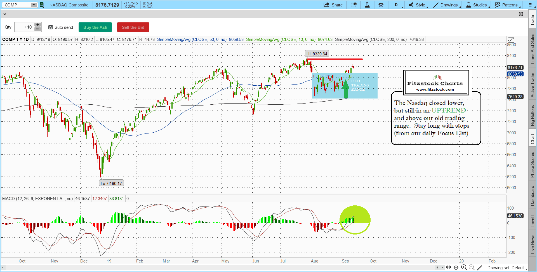Uncheck the auto send checkbox

(x=51, y=27)
